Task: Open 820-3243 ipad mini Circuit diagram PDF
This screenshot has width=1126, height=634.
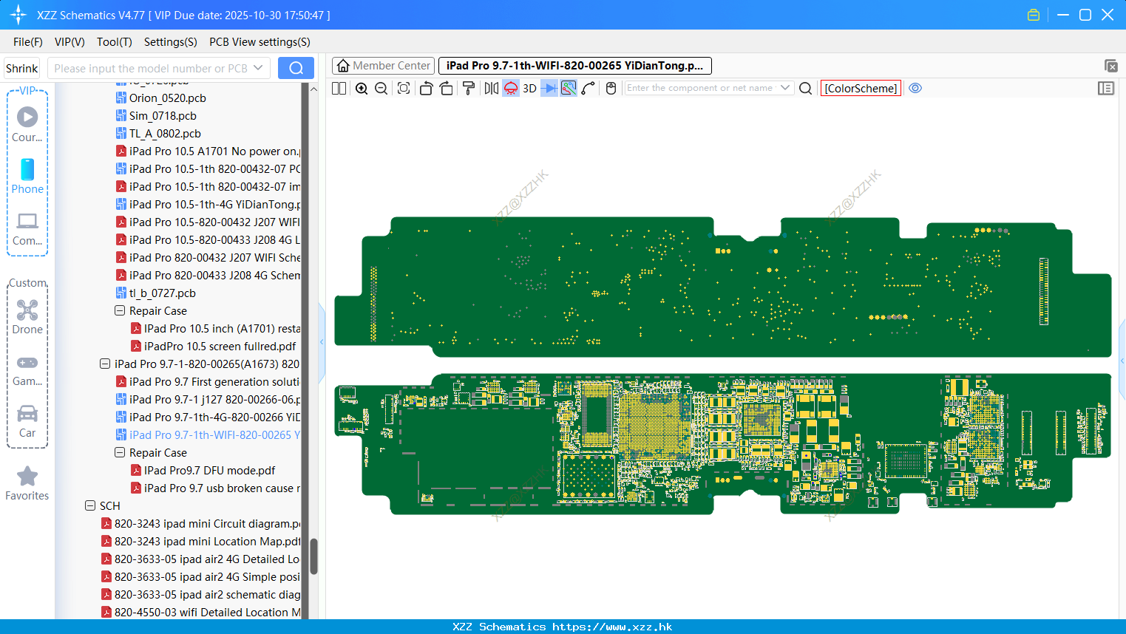Action: (201, 524)
